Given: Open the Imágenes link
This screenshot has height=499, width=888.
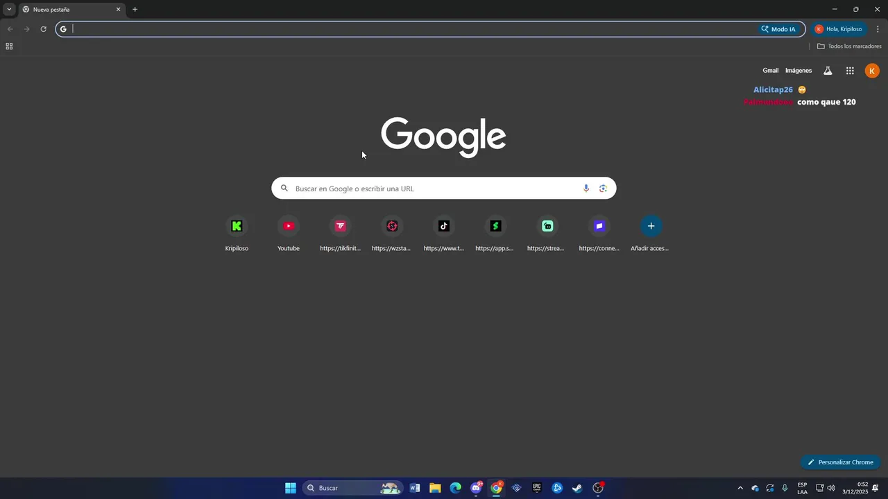Looking at the screenshot, I should click(x=799, y=71).
